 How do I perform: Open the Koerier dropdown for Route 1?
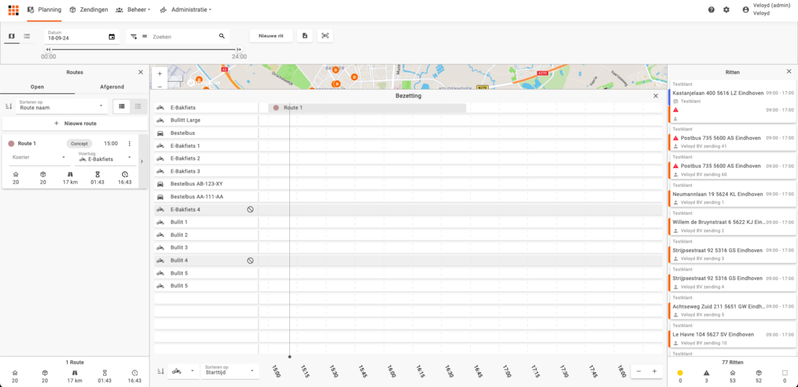[39, 158]
